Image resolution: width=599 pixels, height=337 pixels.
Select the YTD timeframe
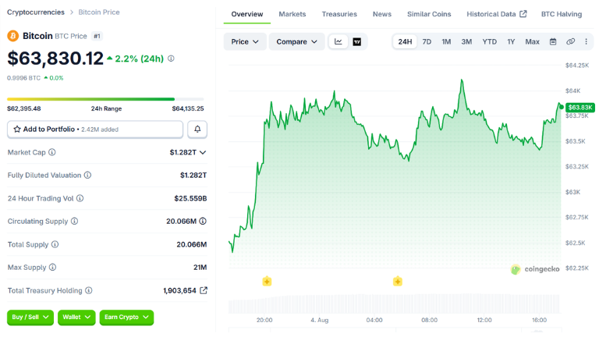489,41
